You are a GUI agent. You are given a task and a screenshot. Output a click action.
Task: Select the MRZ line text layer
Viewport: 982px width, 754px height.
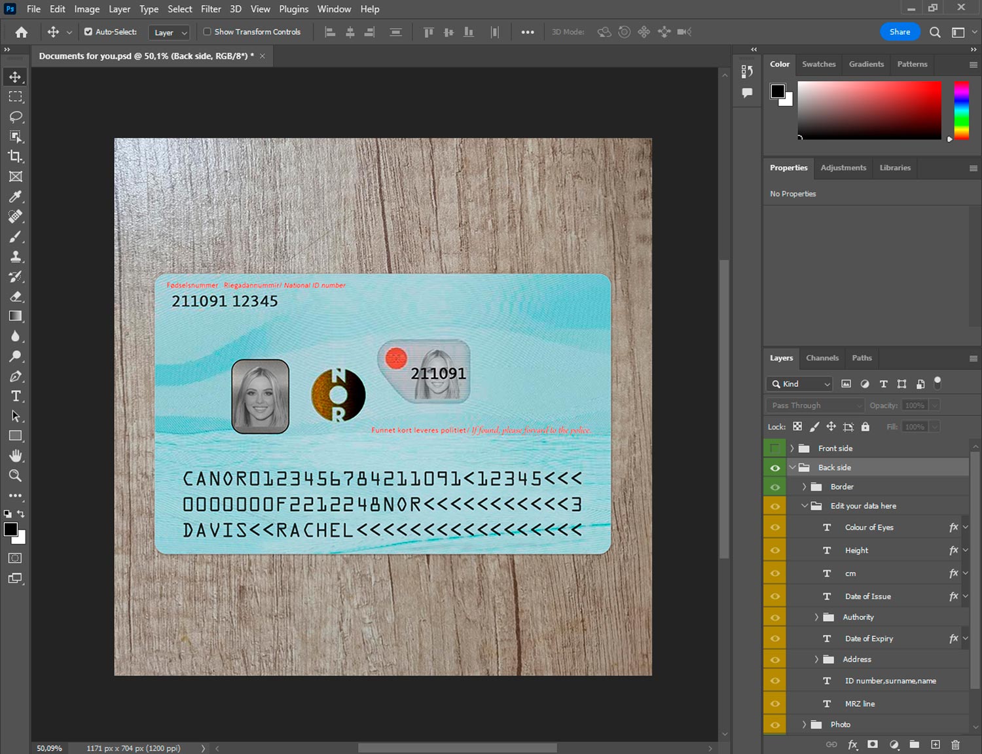coord(860,704)
